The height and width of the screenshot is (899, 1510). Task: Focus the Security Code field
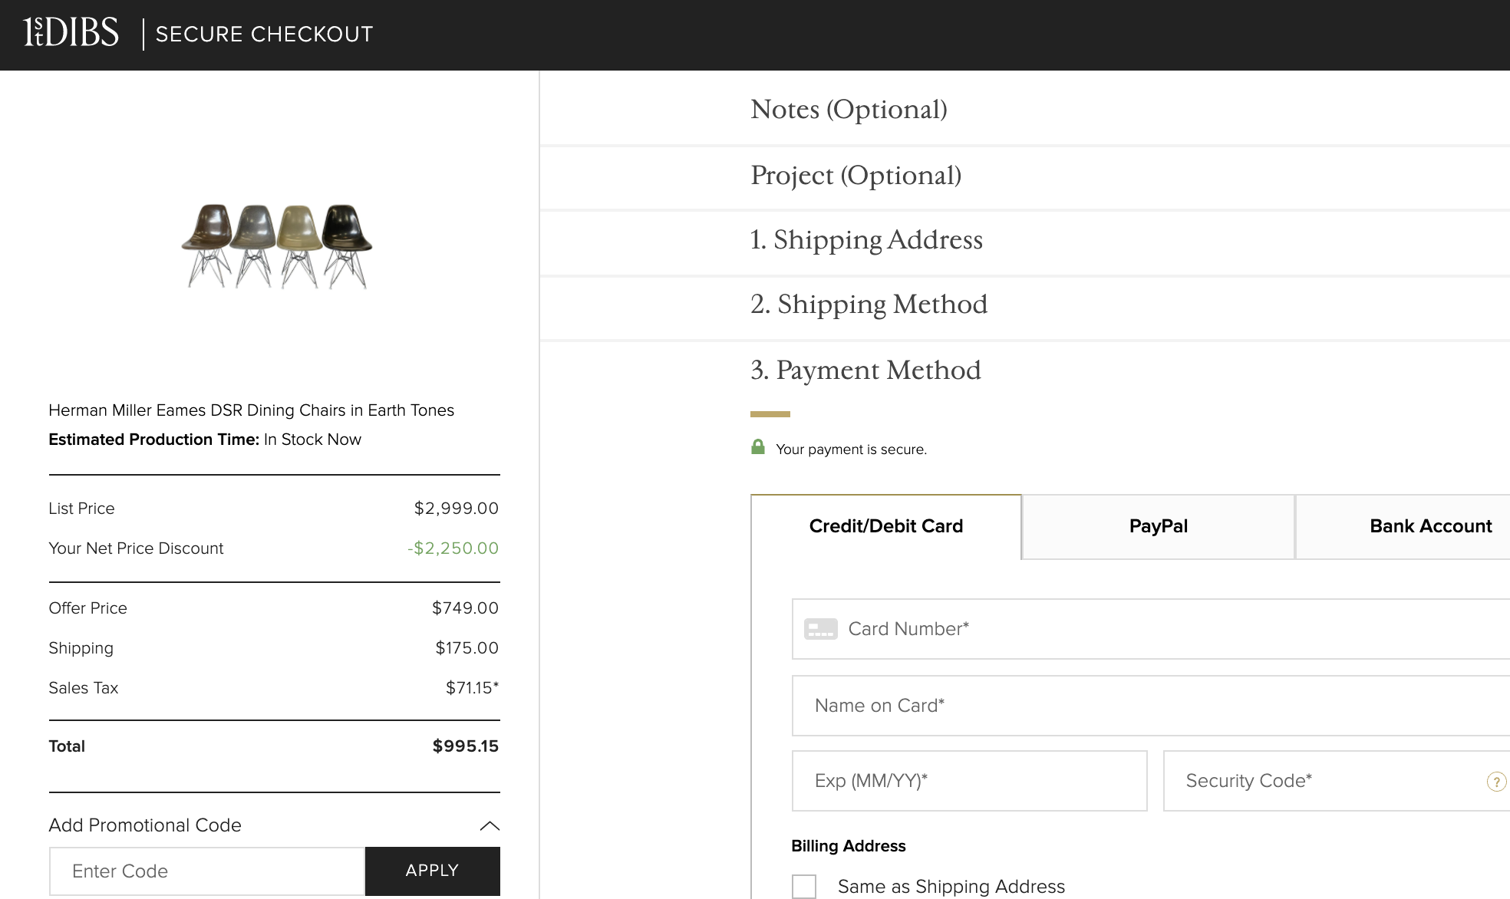pyautogui.click(x=1337, y=781)
